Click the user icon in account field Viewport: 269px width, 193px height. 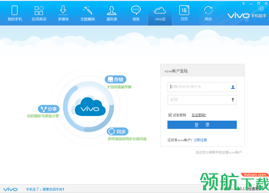coord(233,87)
